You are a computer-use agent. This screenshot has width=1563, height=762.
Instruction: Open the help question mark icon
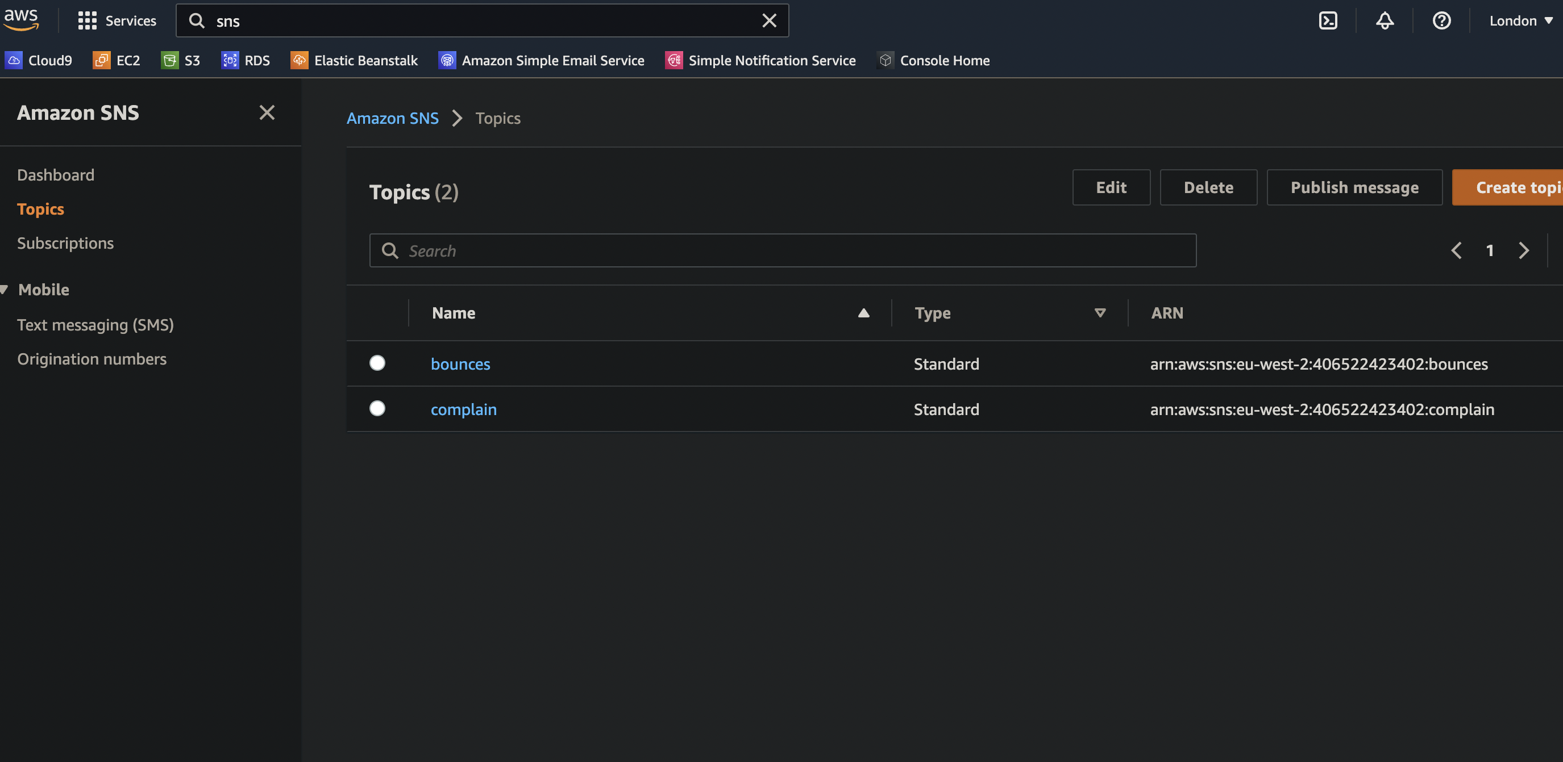click(1441, 20)
